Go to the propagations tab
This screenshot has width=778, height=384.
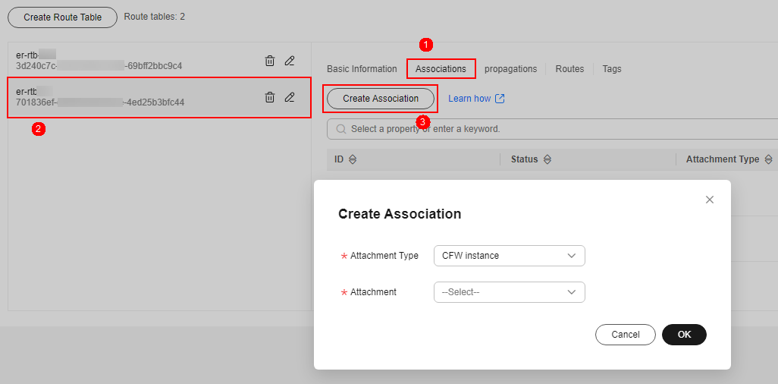(x=510, y=69)
